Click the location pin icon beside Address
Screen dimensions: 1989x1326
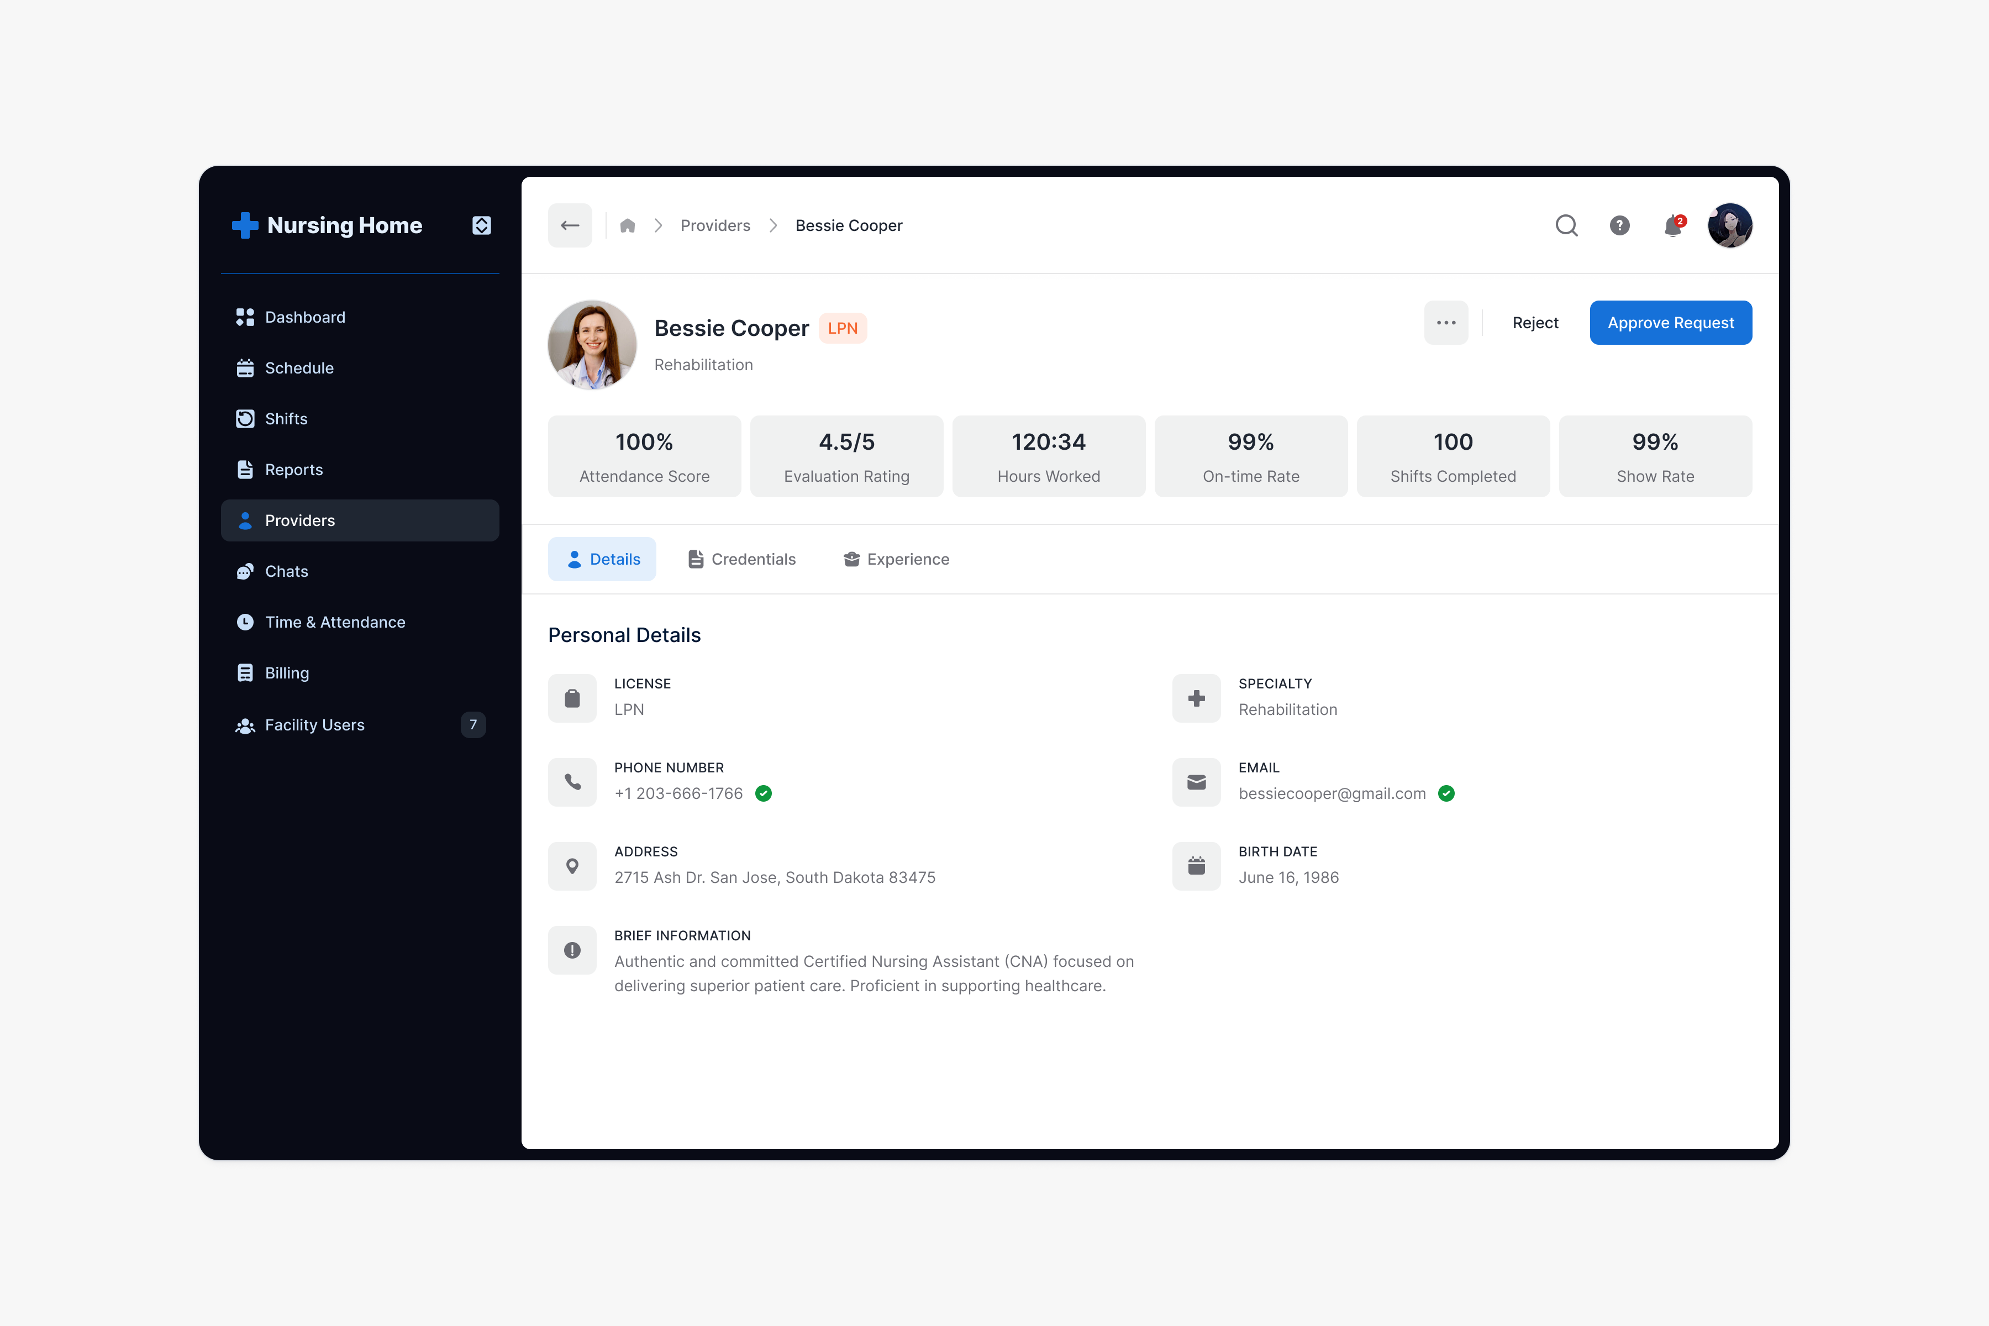tap(572, 866)
